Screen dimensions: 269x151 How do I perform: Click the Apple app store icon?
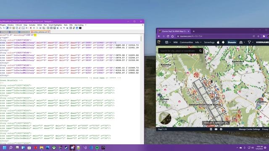pos(218,42)
